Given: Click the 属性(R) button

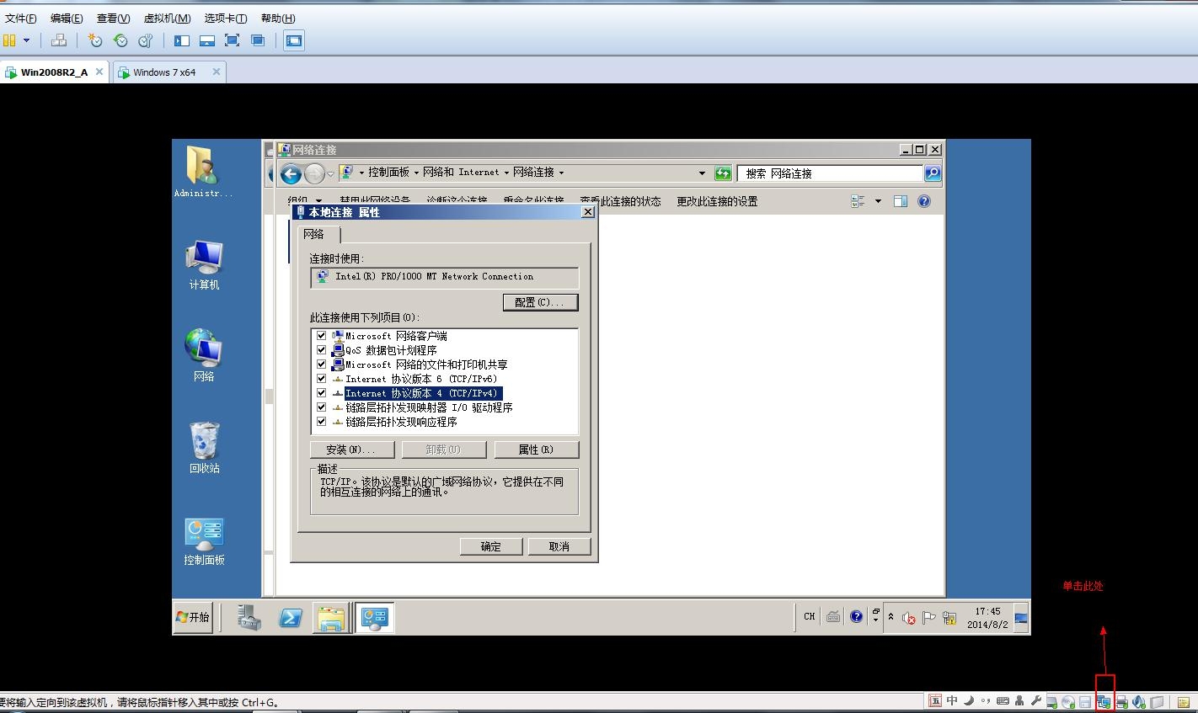Looking at the screenshot, I should 537,450.
